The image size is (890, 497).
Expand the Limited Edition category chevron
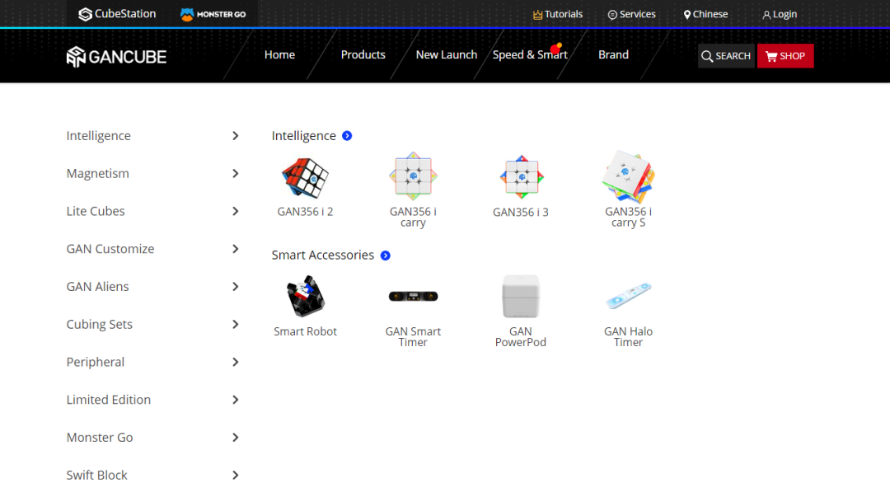point(236,400)
